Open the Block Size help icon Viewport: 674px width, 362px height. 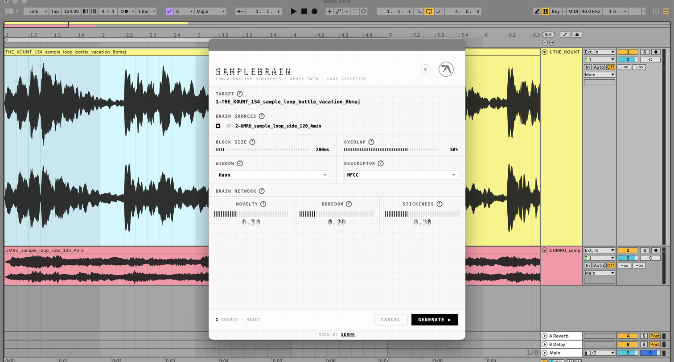click(252, 142)
